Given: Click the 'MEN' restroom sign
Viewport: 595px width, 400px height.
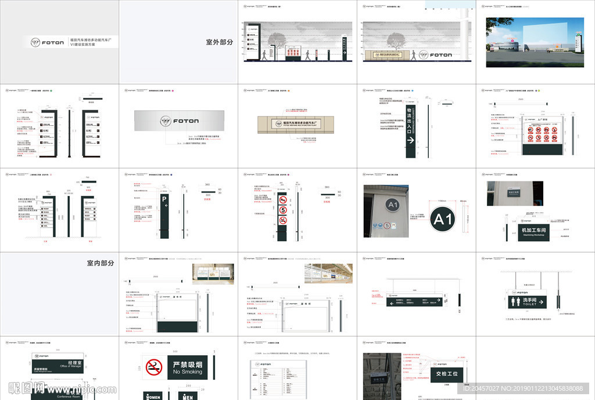Looking at the screenshot, I should [188, 396].
